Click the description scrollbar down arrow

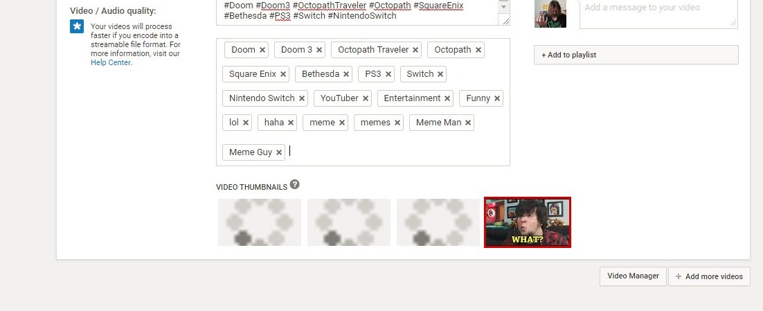coord(503,6)
